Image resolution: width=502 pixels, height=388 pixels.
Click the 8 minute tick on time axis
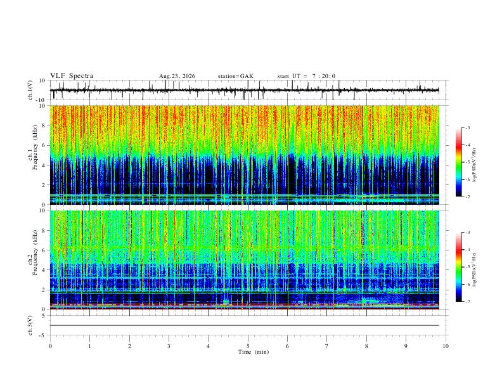[366, 346]
